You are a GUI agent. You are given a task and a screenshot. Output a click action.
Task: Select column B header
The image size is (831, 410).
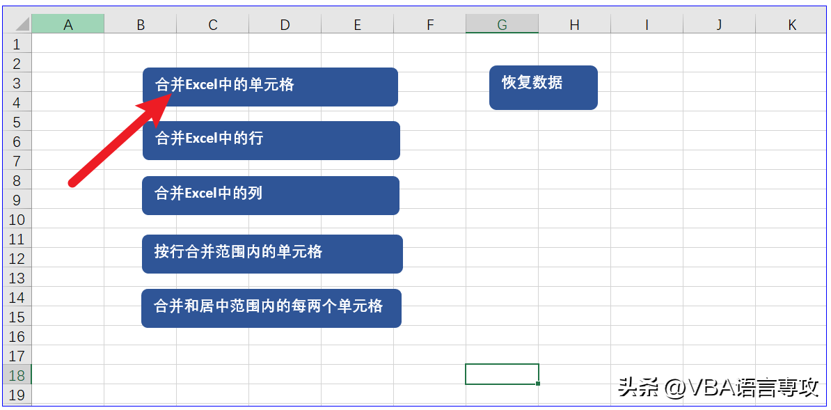pyautogui.click(x=141, y=24)
